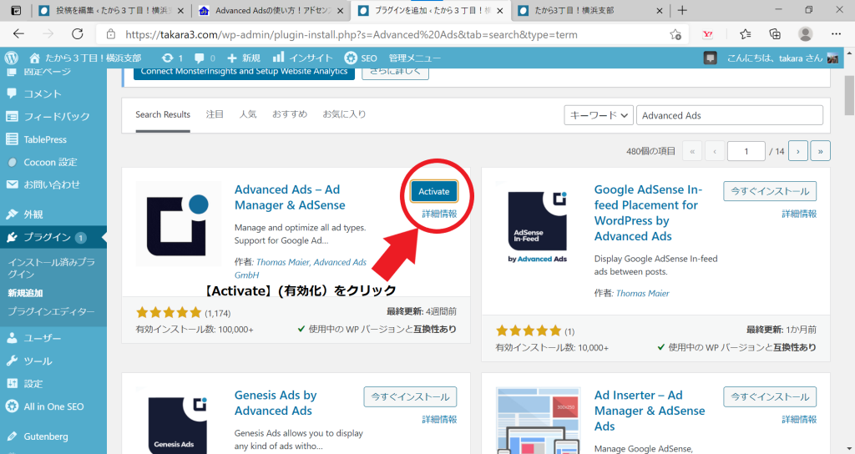Visit site たから３丁目！横浜支部 from admin bar

pos(85,58)
